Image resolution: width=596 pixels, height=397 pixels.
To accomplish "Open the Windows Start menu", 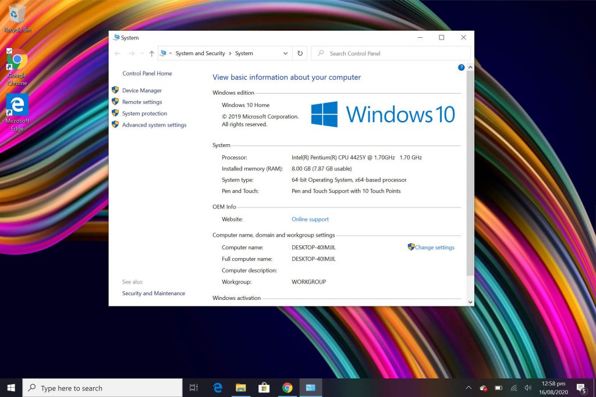I will click(x=11, y=388).
